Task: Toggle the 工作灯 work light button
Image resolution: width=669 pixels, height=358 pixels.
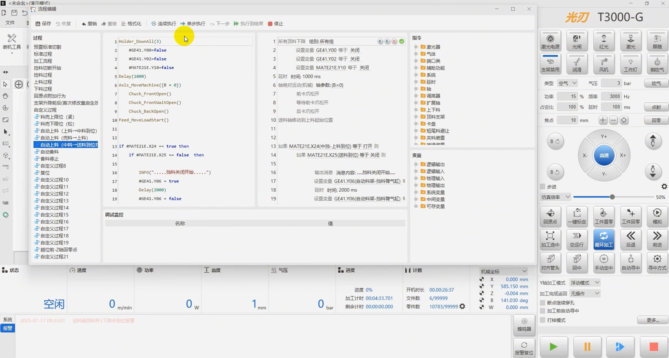Action: coord(630,63)
